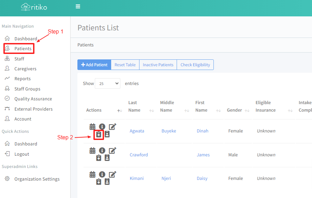Click Inactive Patients button
The height and width of the screenshot is (198, 312).
pos(158,65)
